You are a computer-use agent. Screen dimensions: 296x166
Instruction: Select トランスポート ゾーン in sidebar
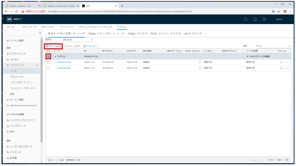pos(22,83)
